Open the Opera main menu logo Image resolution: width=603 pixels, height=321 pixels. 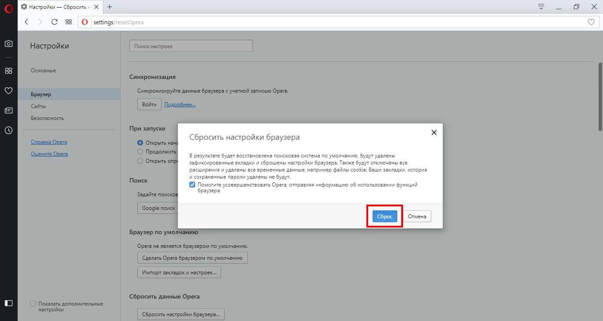click(x=8, y=9)
